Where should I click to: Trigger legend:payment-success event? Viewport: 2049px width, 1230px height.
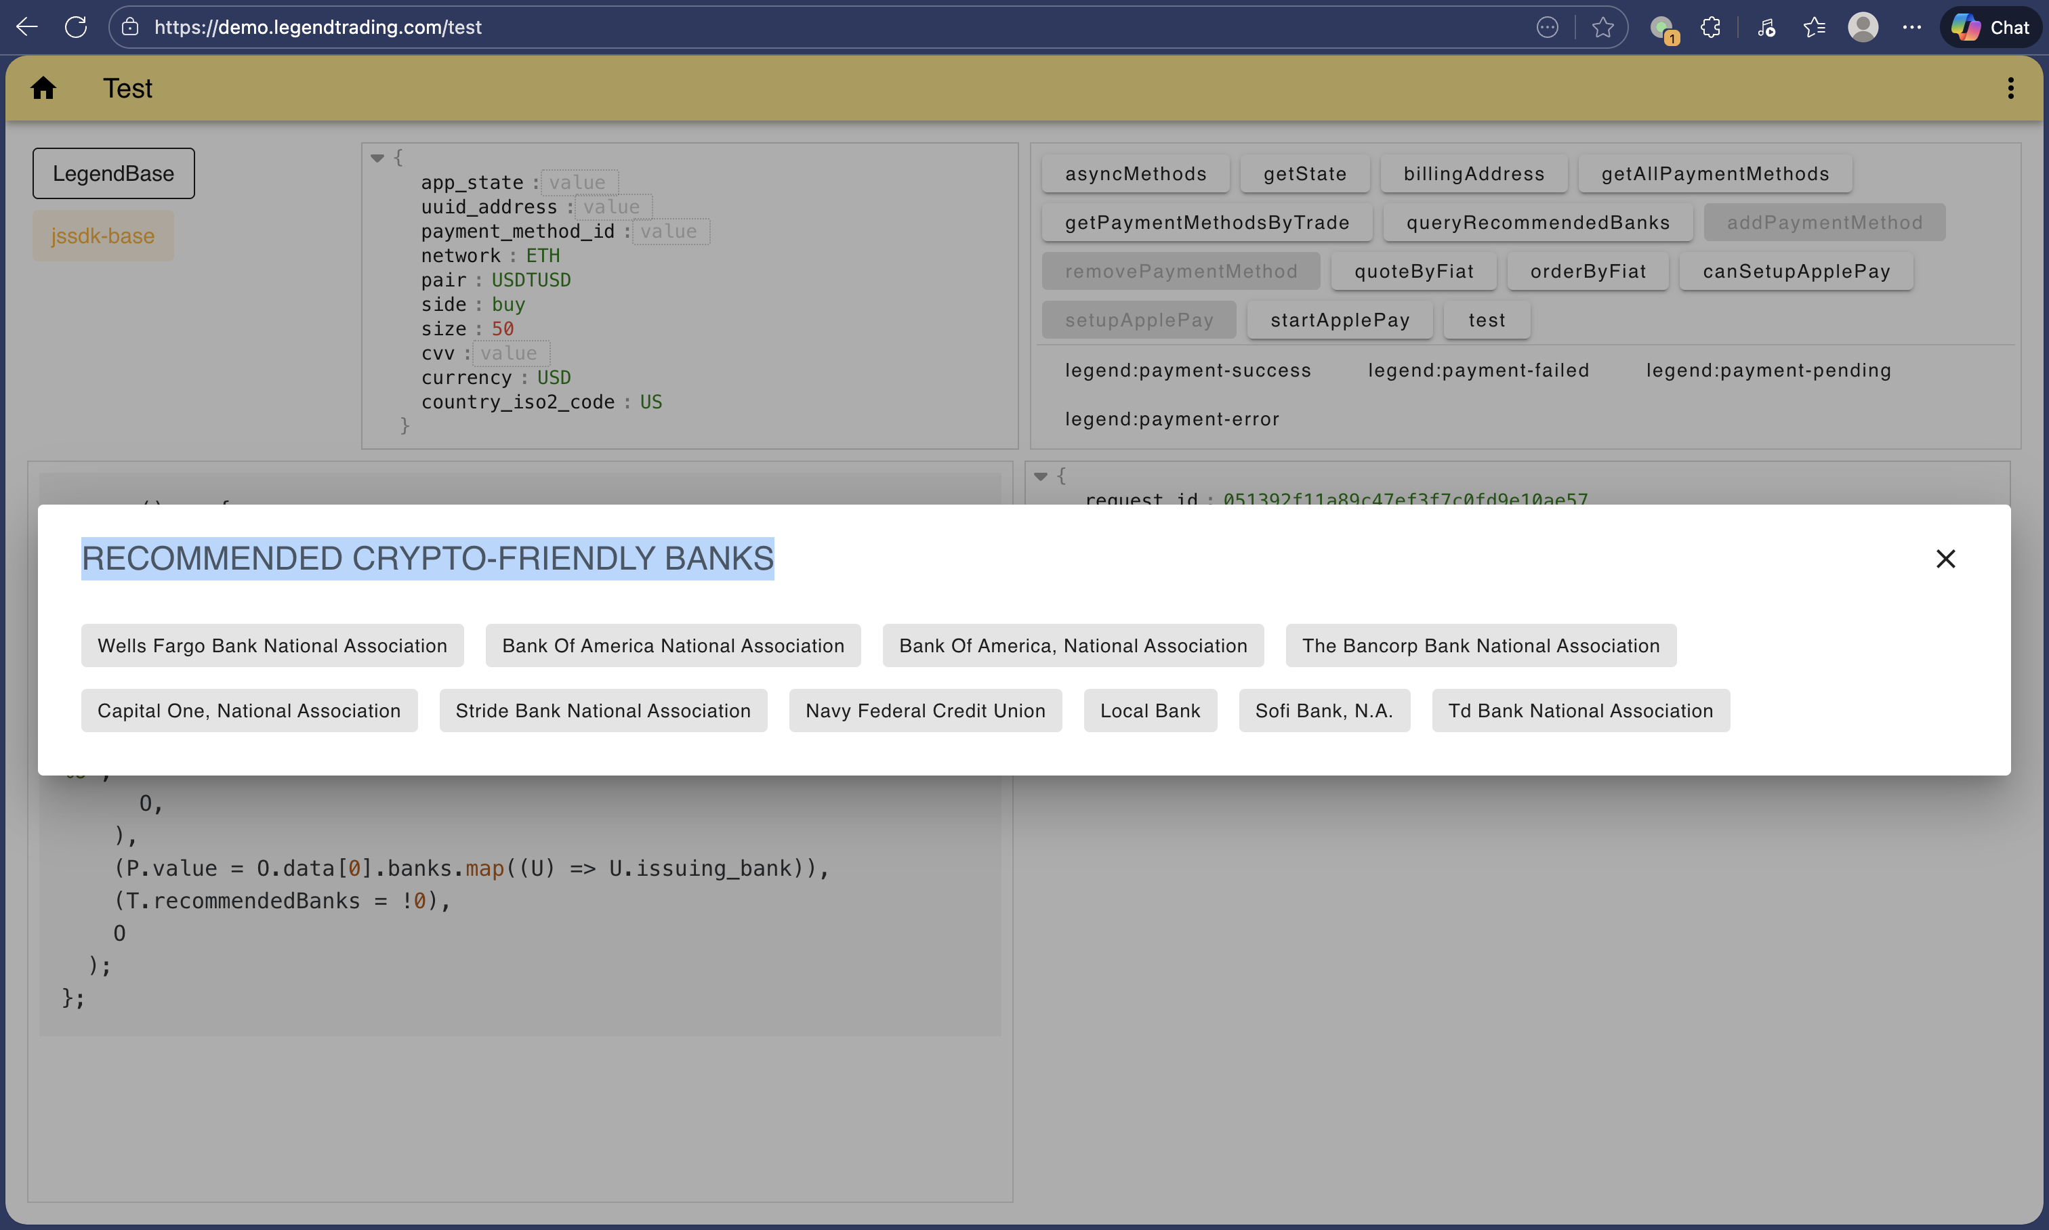(1187, 370)
